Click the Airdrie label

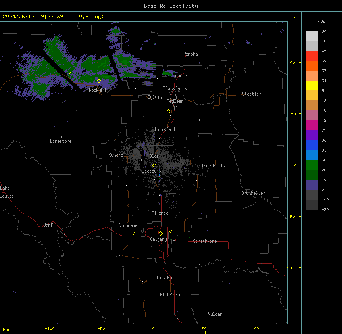(x=160, y=213)
